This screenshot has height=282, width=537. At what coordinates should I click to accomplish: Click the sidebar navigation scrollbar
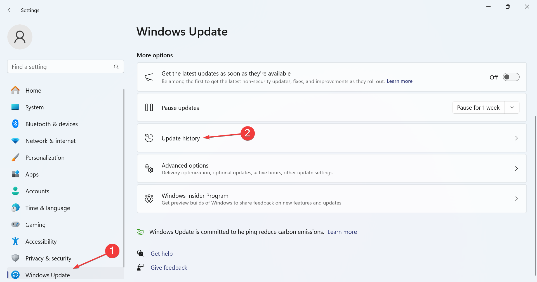click(124, 178)
